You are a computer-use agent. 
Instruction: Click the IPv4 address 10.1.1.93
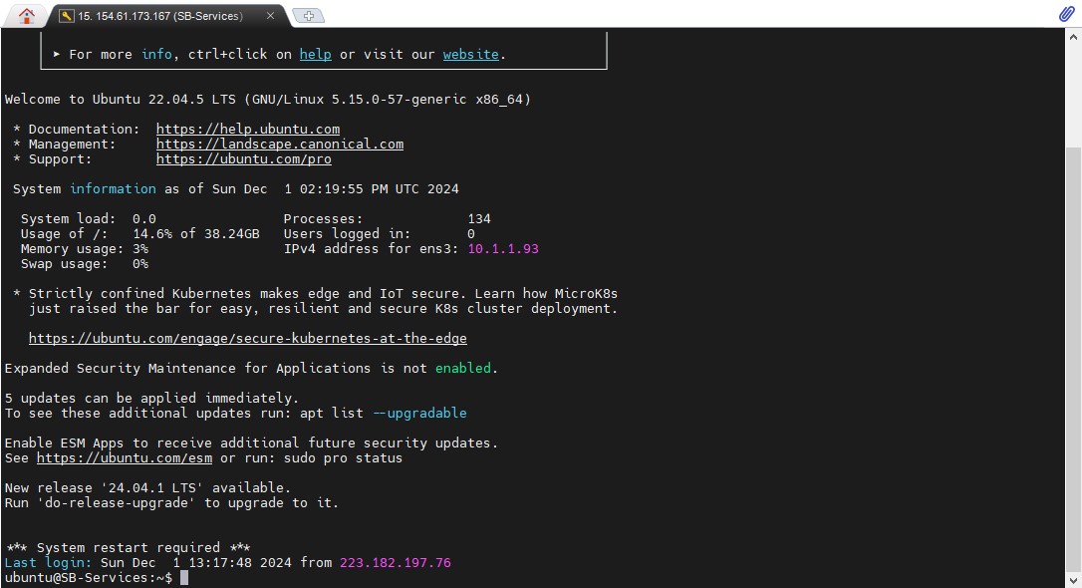[x=503, y=248]
